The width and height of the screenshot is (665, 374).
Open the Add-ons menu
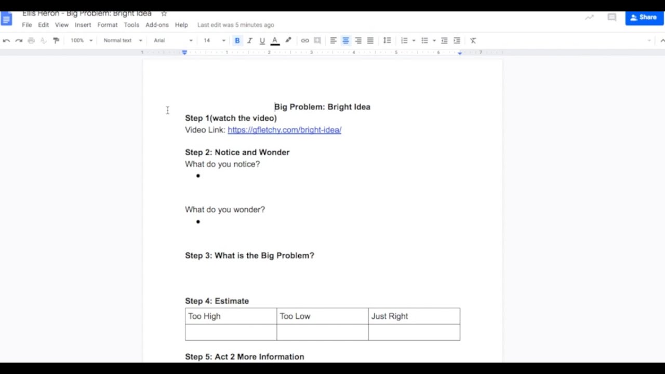point(157,25)
